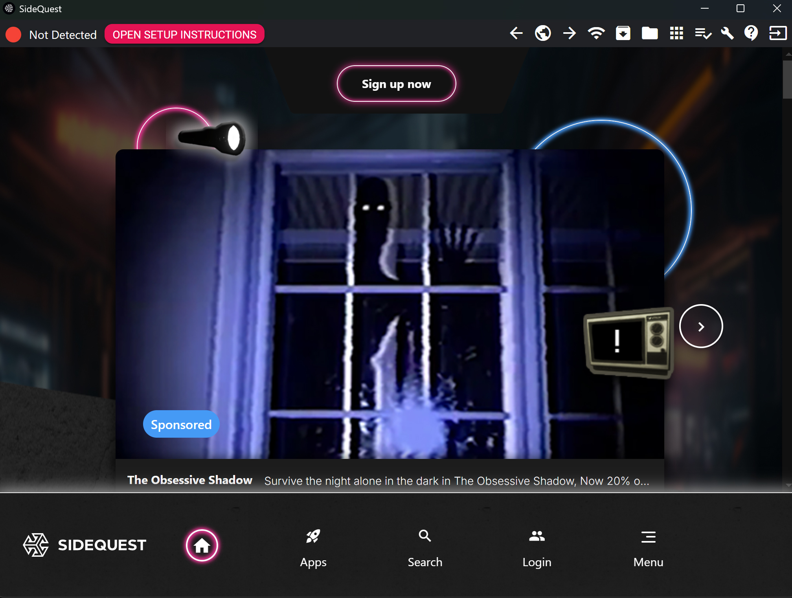Go to Home in the bottom navigation
This screenshot has height=598, width=792.
202,545
